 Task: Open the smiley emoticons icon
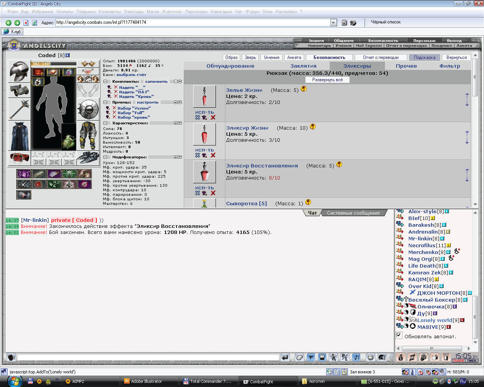tap(371, 357)
